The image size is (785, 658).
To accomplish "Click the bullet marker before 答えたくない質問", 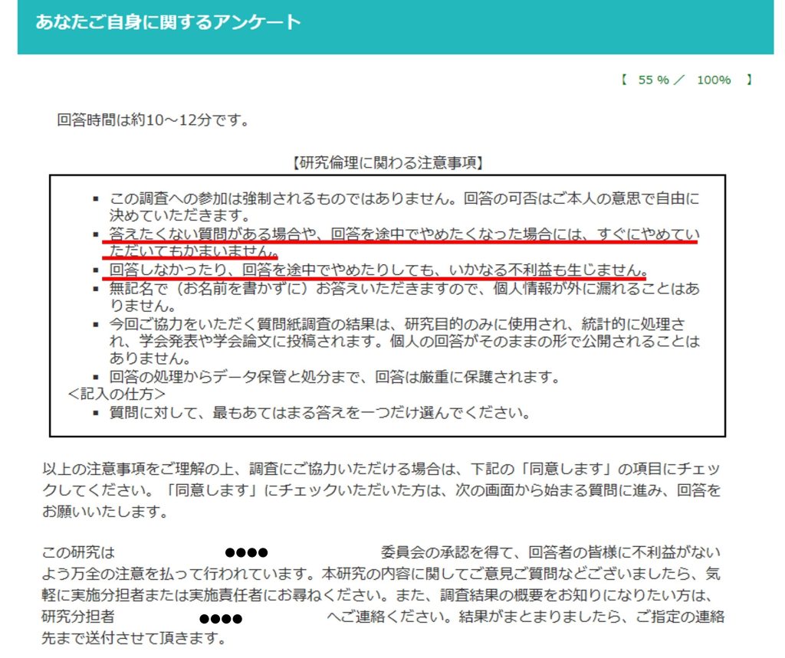I will coord(96,234).
